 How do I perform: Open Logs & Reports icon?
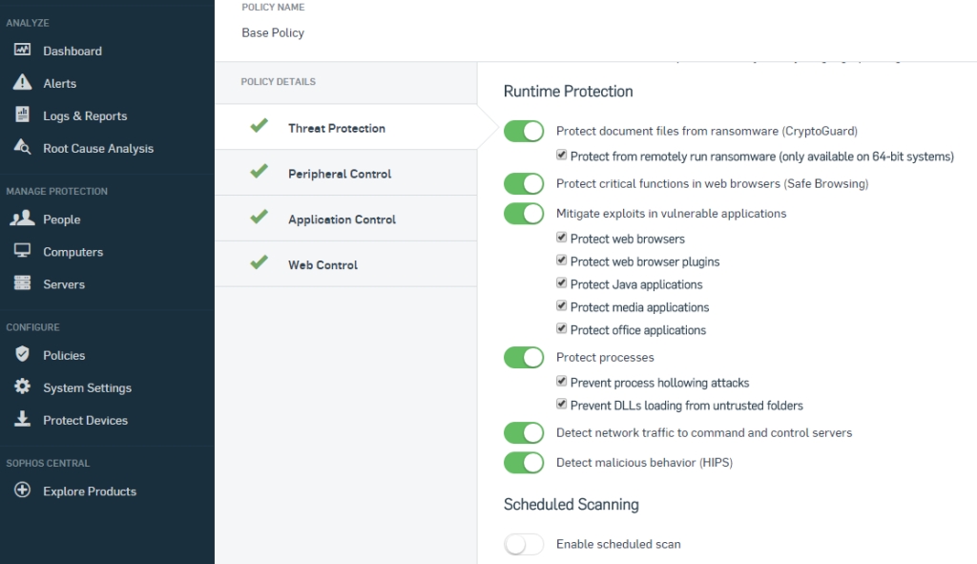point(23,115)
